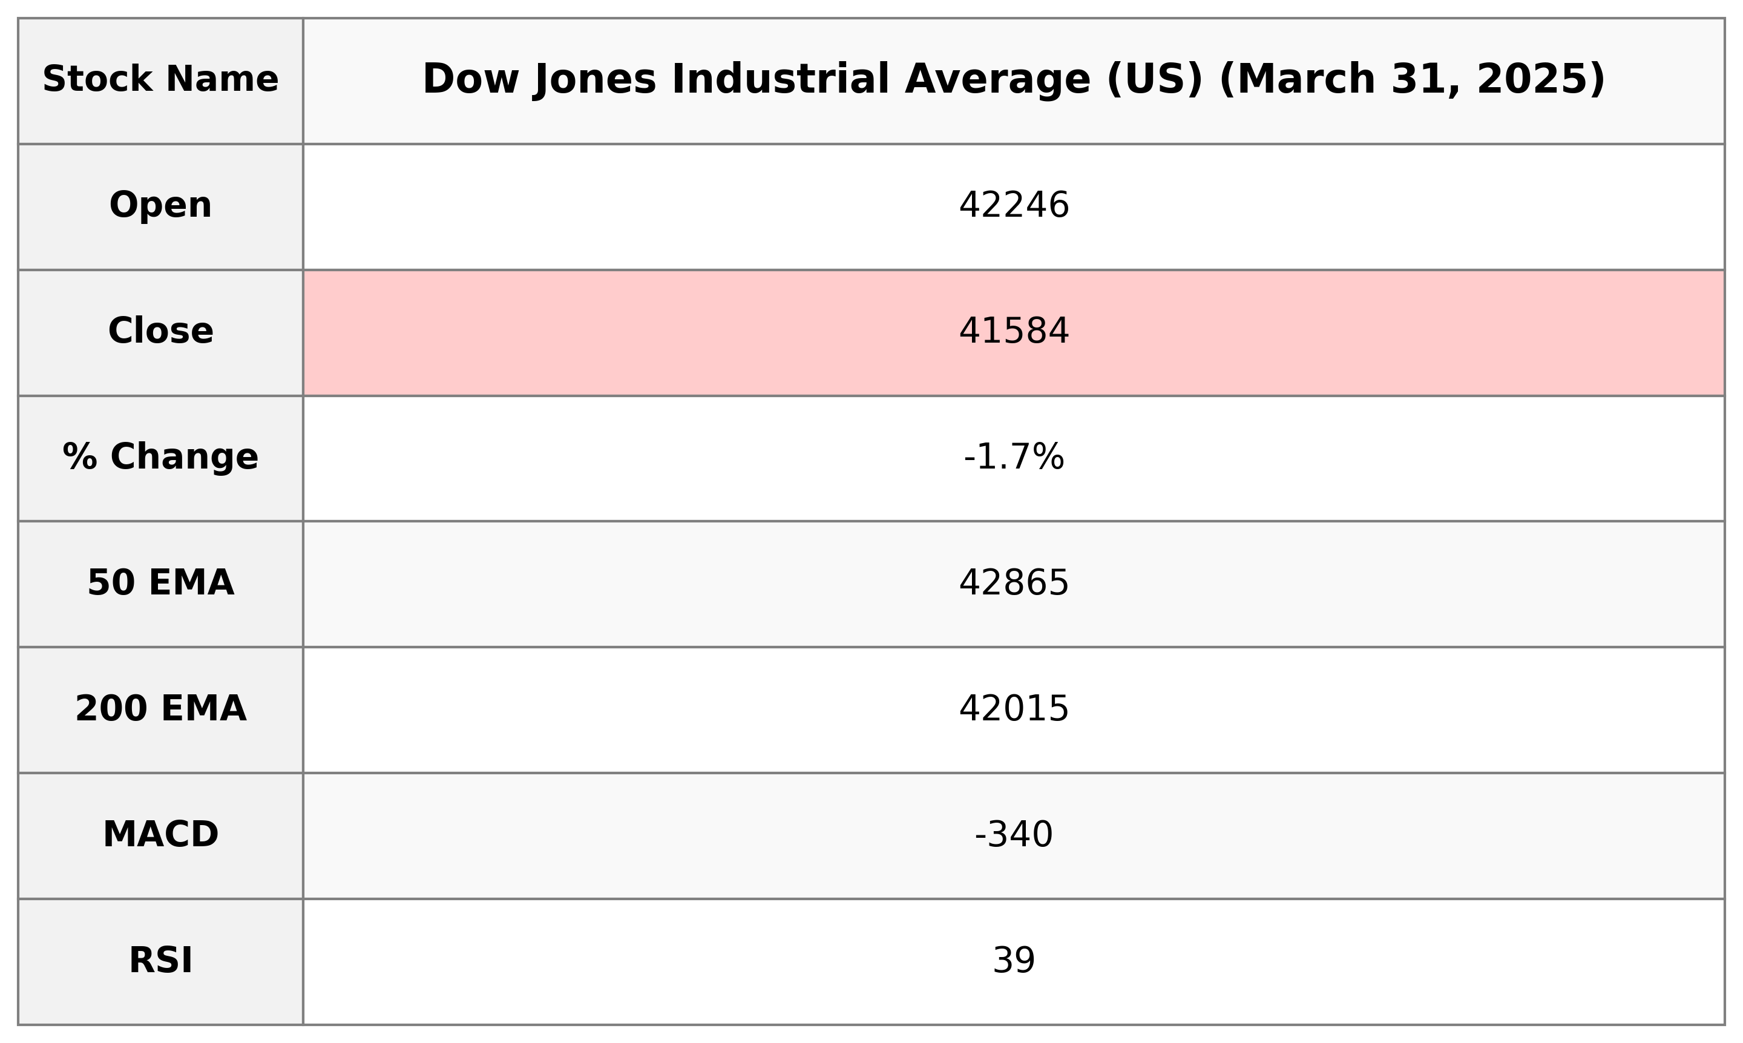Click the MACD value -340
The height and width of the screenshot is (1043, 1743).
click(1013, 835)
